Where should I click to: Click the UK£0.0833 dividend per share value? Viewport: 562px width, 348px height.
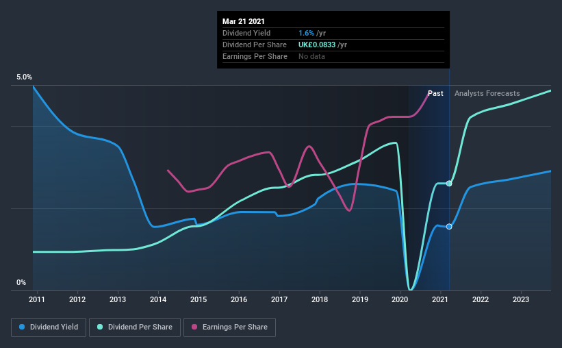[317, 45]
